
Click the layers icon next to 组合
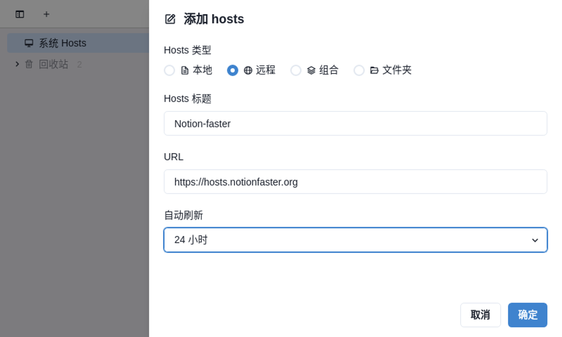click(x=311, y=70)
